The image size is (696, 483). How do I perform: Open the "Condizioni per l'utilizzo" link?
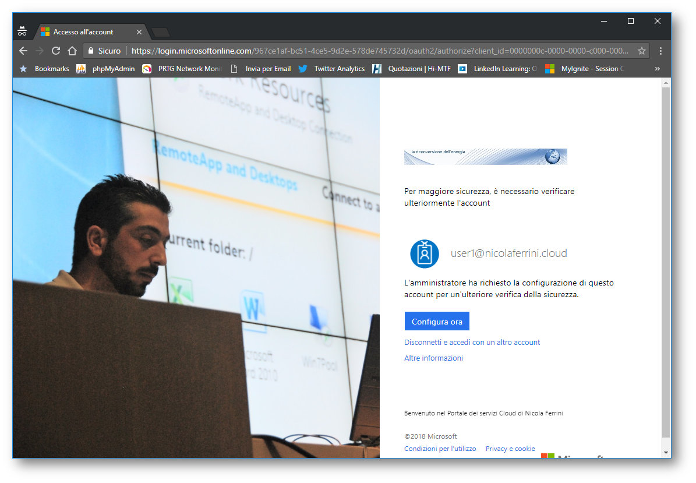(x=440, y=449)
